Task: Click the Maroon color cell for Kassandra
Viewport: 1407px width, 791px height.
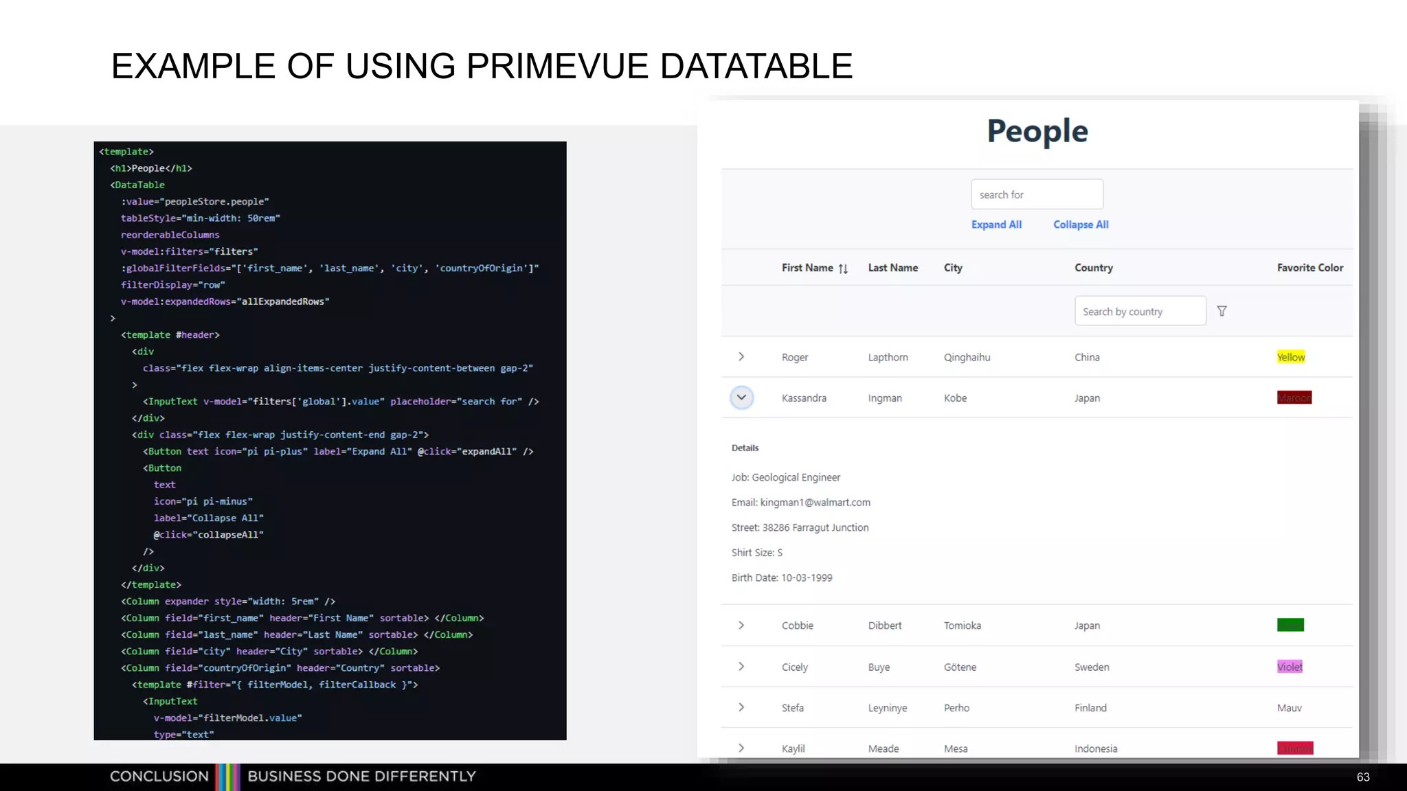Action: coord(1294,398)
